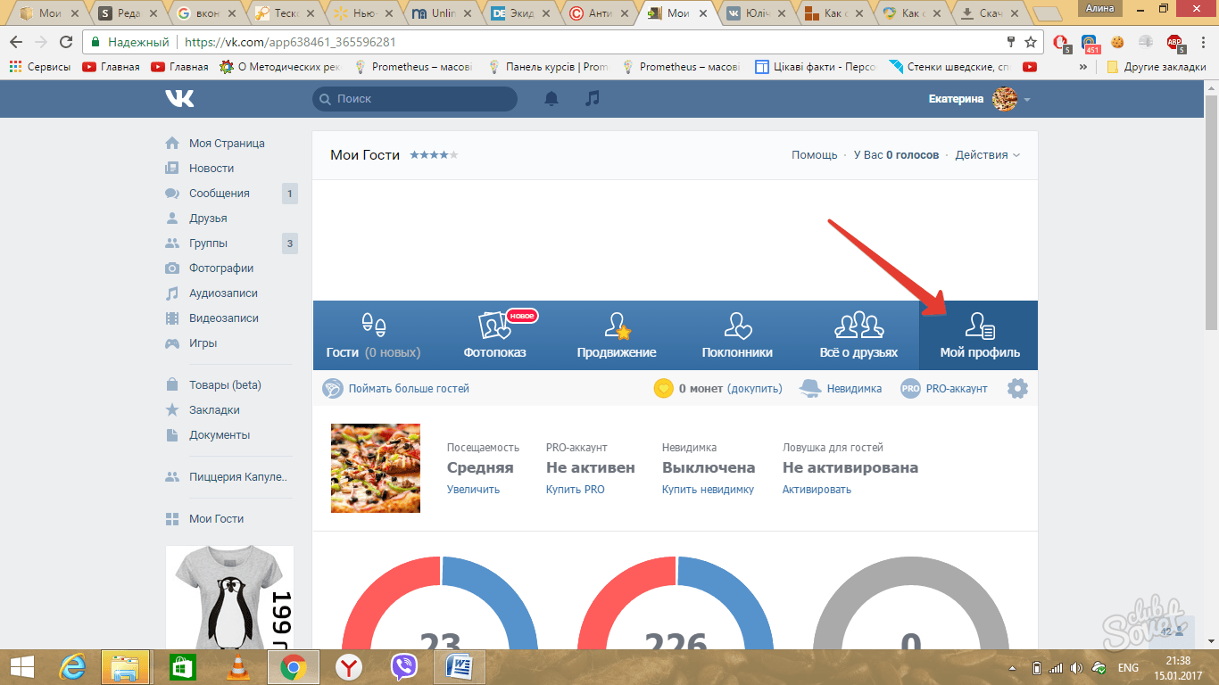Click the cookie extension icon
This screenshot has height=685, width=1219.
(1116, 42)
